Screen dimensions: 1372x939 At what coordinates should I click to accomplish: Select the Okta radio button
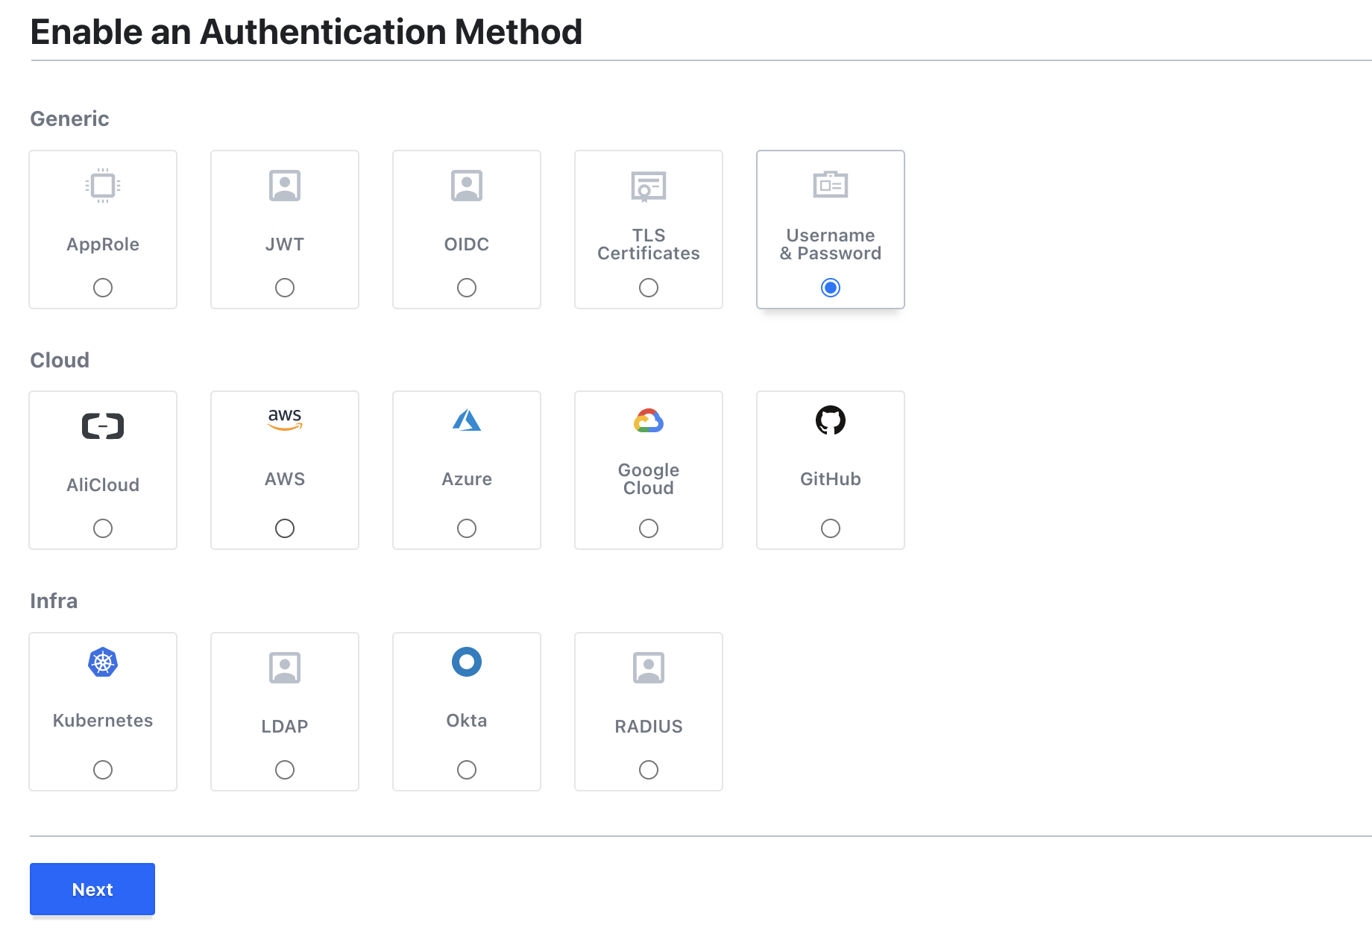pyautogui.click(x=466, y=770)
